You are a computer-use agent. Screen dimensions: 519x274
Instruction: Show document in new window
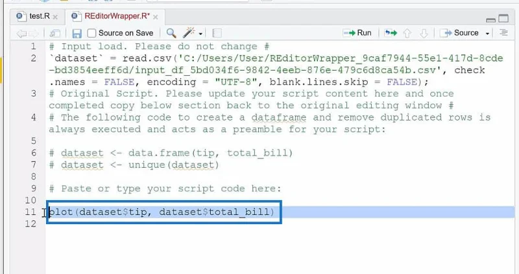[x=55, y=33]
